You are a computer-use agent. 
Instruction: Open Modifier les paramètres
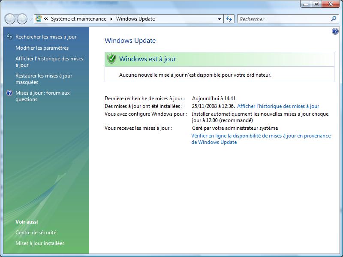click(42, 48)
